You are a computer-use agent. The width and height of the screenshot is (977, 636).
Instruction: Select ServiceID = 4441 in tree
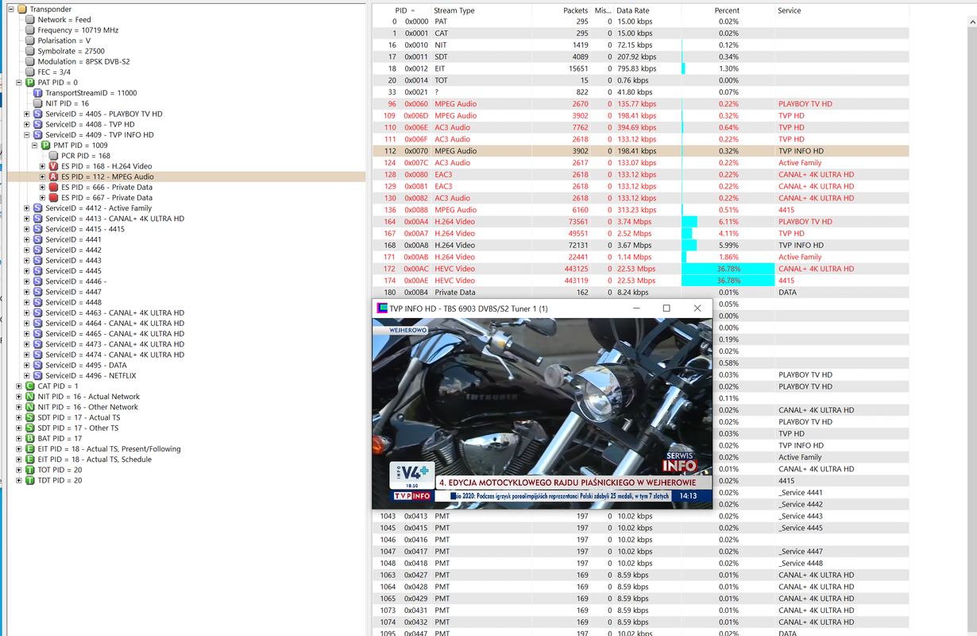coord(73,239)
